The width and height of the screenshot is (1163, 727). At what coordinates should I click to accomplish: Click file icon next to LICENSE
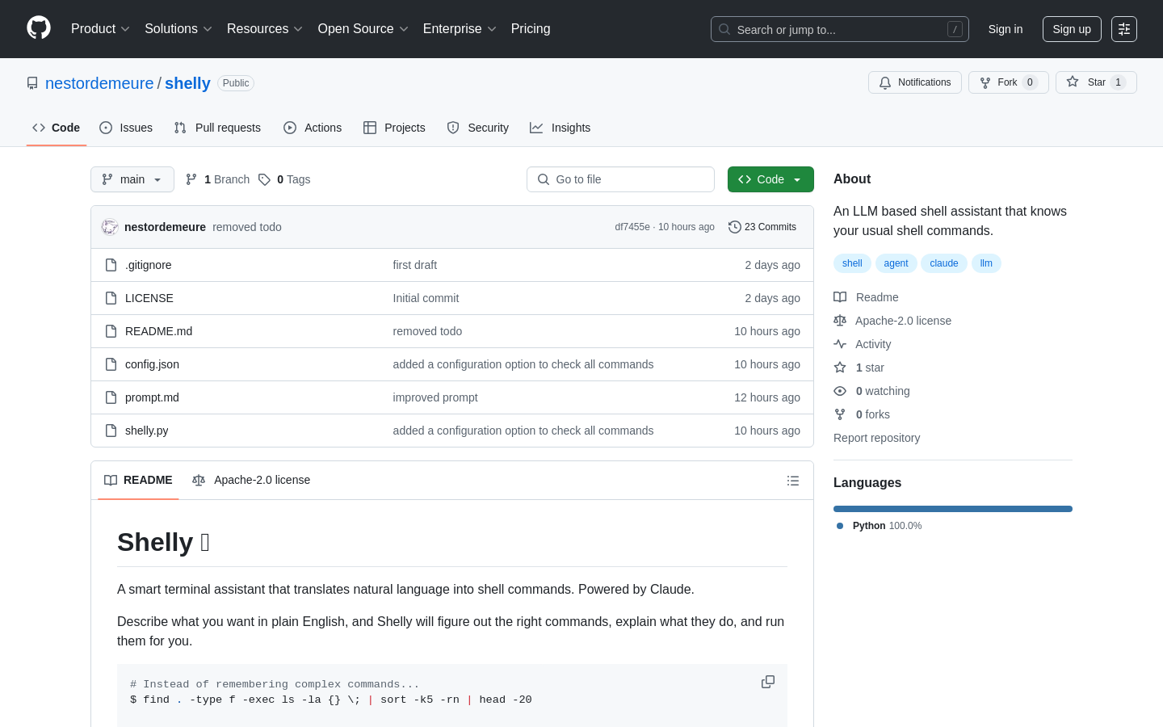[111, 298]
